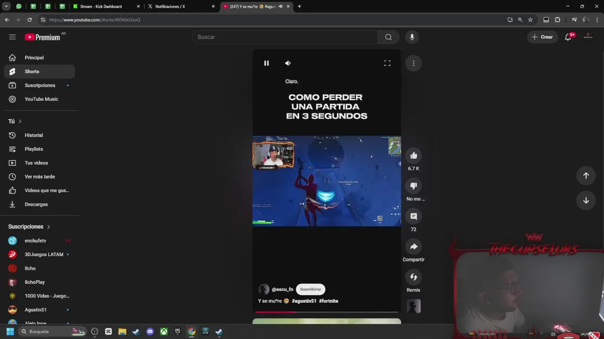The image size is (604, 339).
Task: Open Xbox app from taskbar
Action: [x=164, y=331]
